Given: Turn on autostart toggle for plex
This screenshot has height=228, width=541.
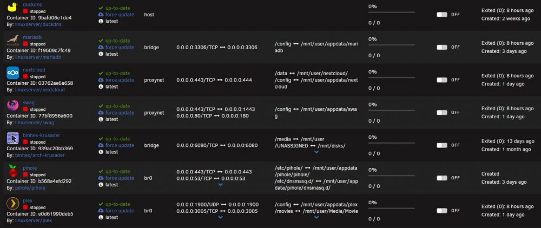Looking at the screenshot, I should [x=441, y=210].
